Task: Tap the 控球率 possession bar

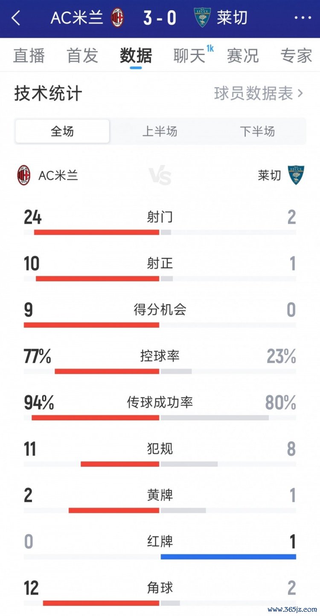Action: click(x=160, y=371)
